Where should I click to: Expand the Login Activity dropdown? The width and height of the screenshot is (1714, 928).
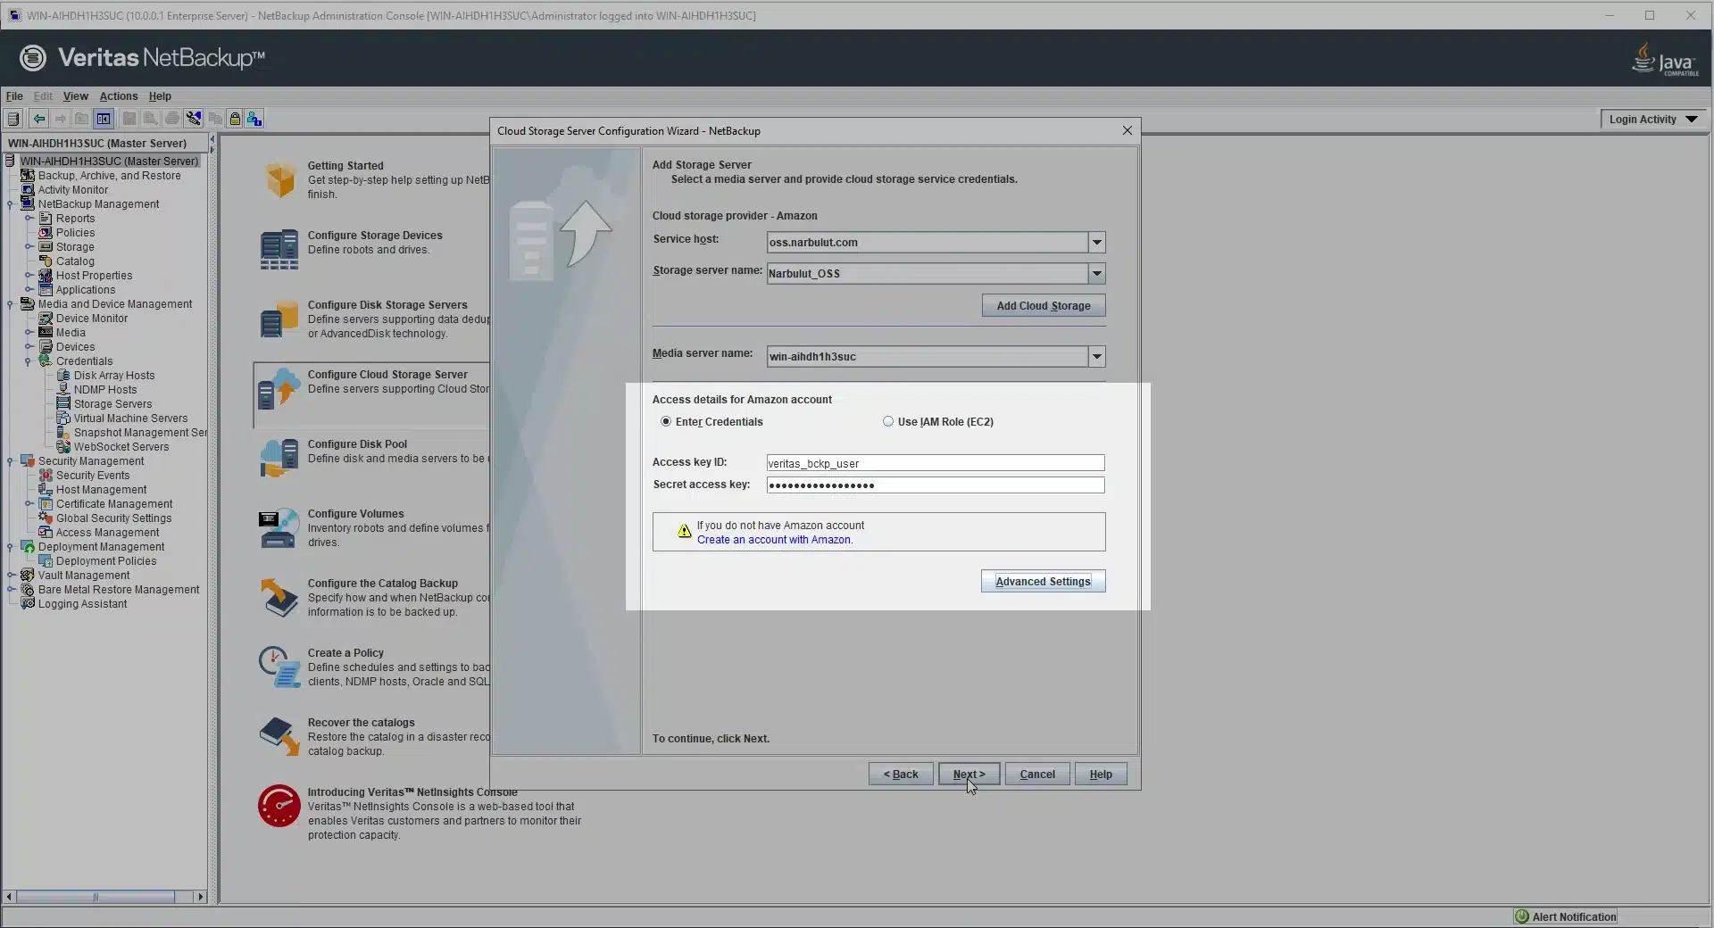click(1692, 120)
